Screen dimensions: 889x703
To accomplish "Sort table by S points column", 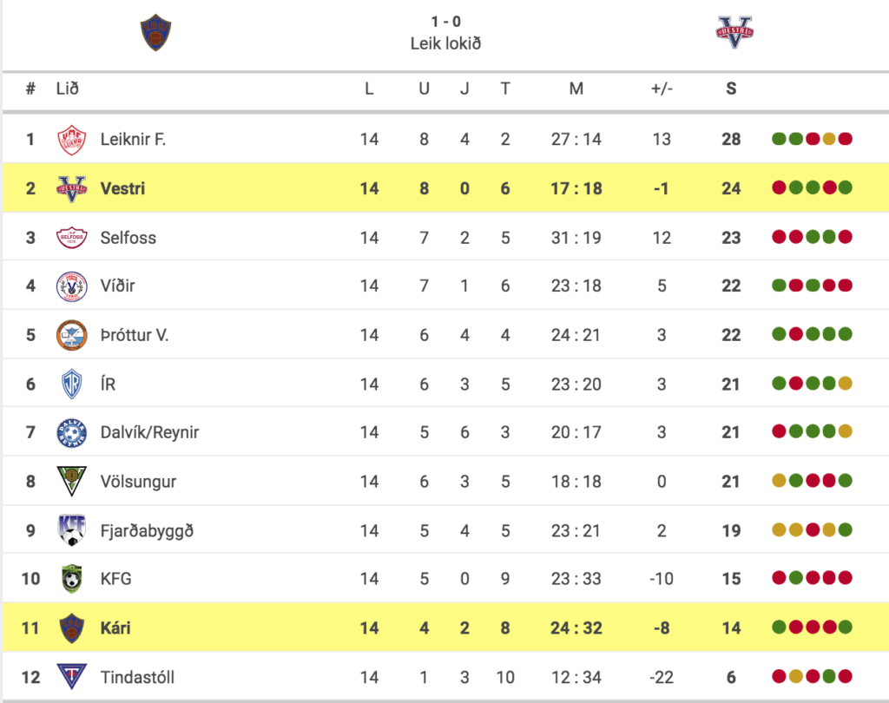I will [731, 89].
